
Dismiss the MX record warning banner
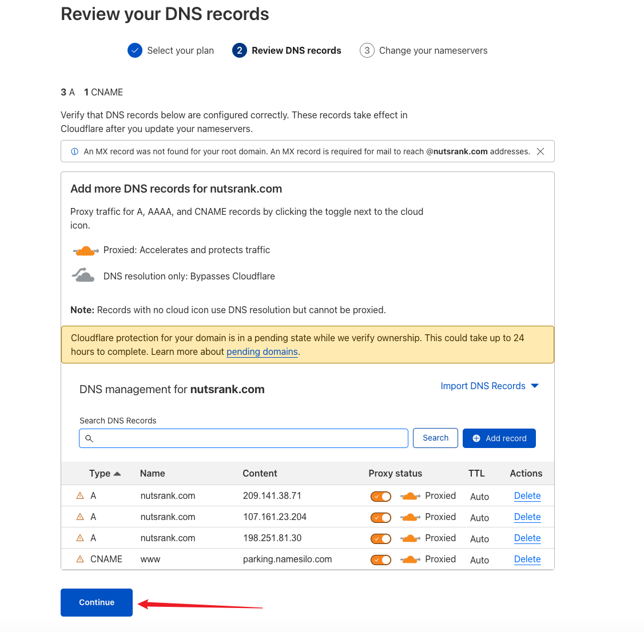tap(540, 151)
